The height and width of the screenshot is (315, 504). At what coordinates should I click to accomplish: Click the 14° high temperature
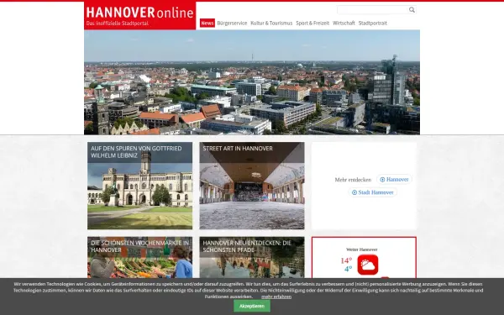pyautogui.click(x=346, y=260)
